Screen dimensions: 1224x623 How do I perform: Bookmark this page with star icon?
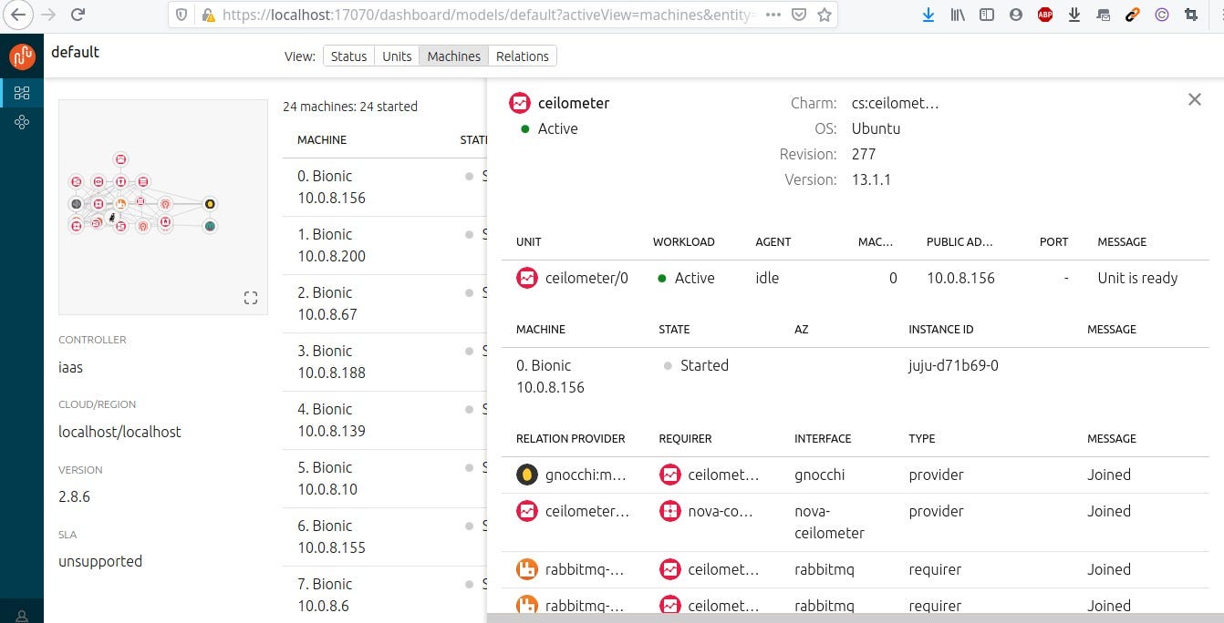[824, 15]
